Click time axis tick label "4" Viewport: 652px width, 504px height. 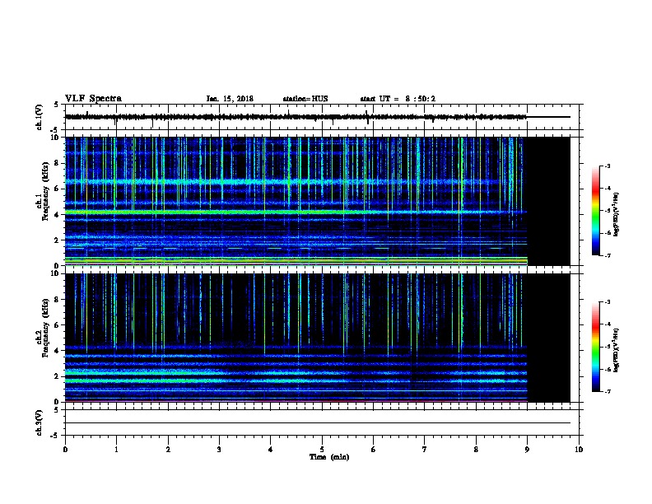(271, 449)
